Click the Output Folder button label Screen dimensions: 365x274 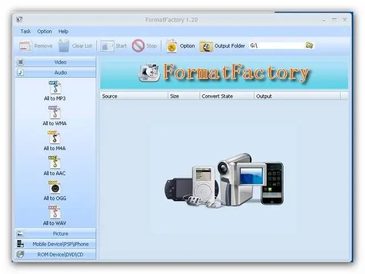click(x=229, y=46)
